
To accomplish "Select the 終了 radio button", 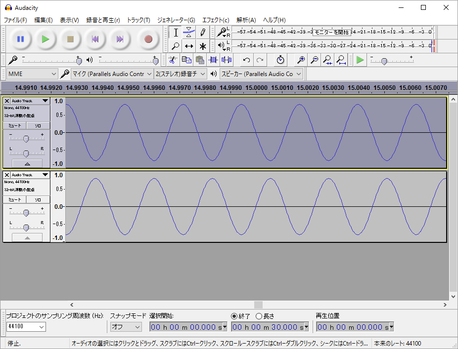I will click(x=234, y=316).
